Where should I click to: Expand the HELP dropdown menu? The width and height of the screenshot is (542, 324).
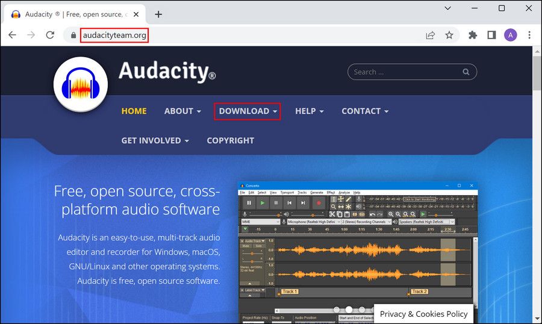[x=310, y=111]
